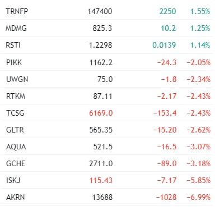Click the RSTI change value 0.0139
This screenshot has width=224, height=210.
click(164, 45)
